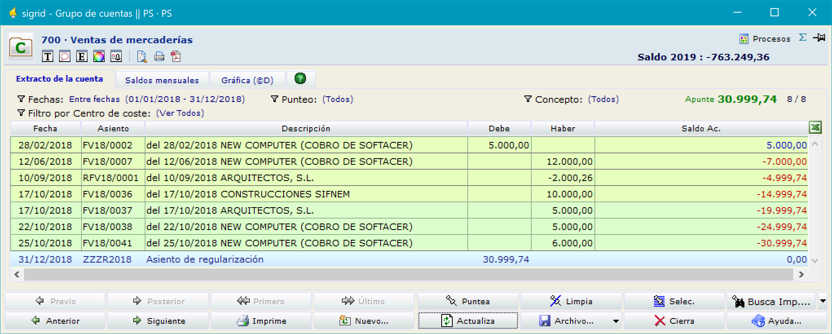Open the comment bubble icon
832x334 pixels.
tap(65, 56)
